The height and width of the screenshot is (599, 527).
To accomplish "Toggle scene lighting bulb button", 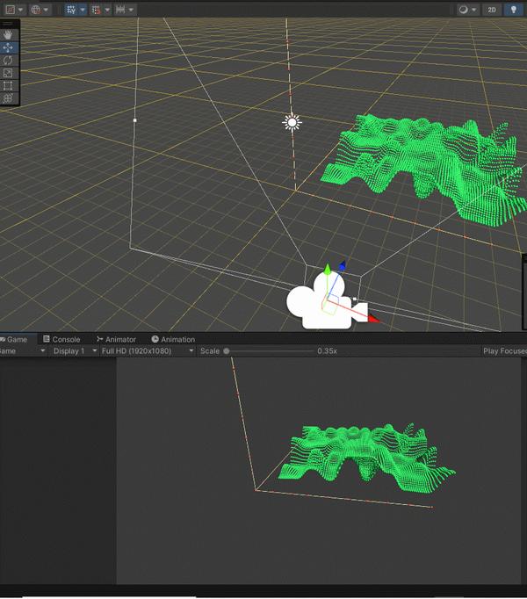I will [513, 10].
